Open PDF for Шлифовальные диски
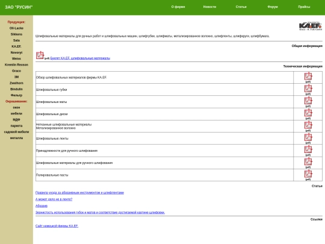 coord(308,113)
